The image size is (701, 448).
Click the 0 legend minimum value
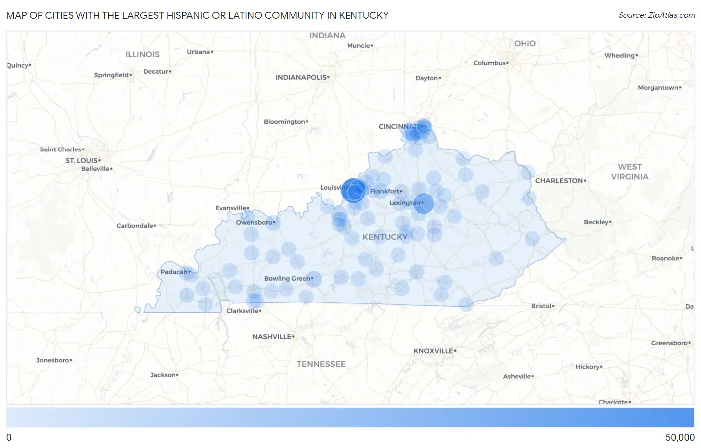(9, 437)
